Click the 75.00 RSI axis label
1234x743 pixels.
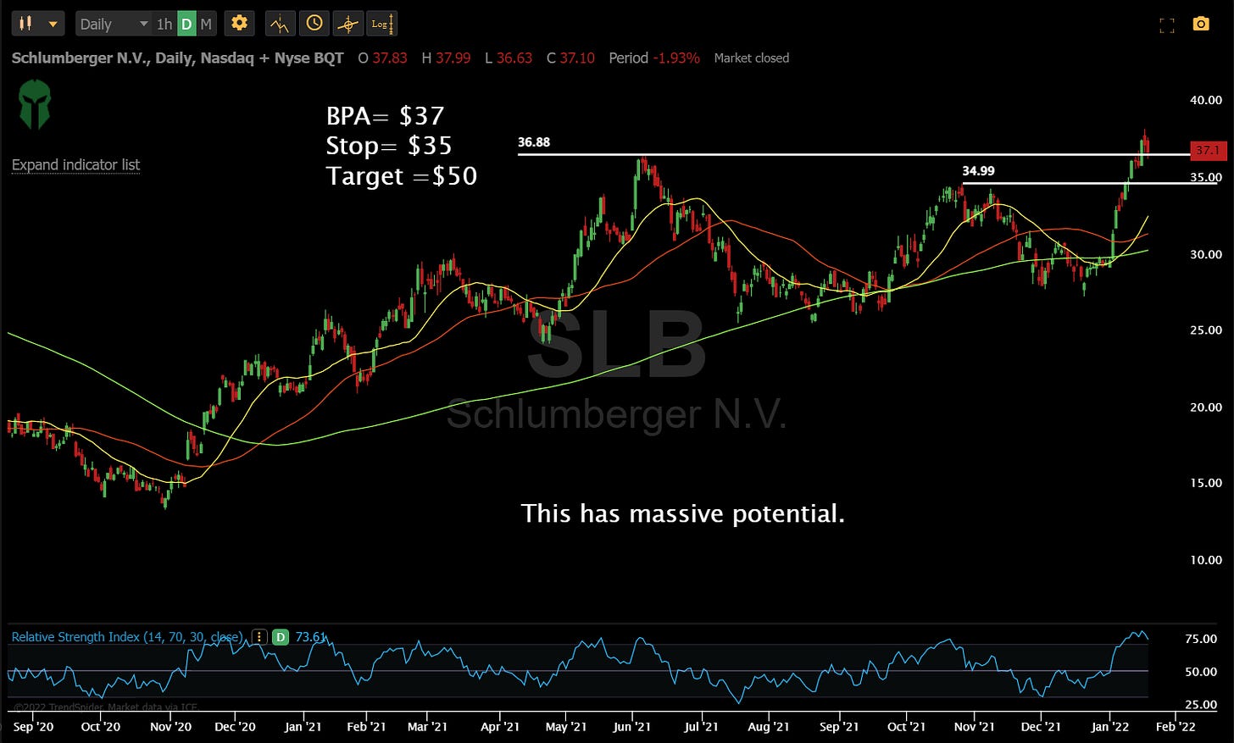coord(1200,639)
